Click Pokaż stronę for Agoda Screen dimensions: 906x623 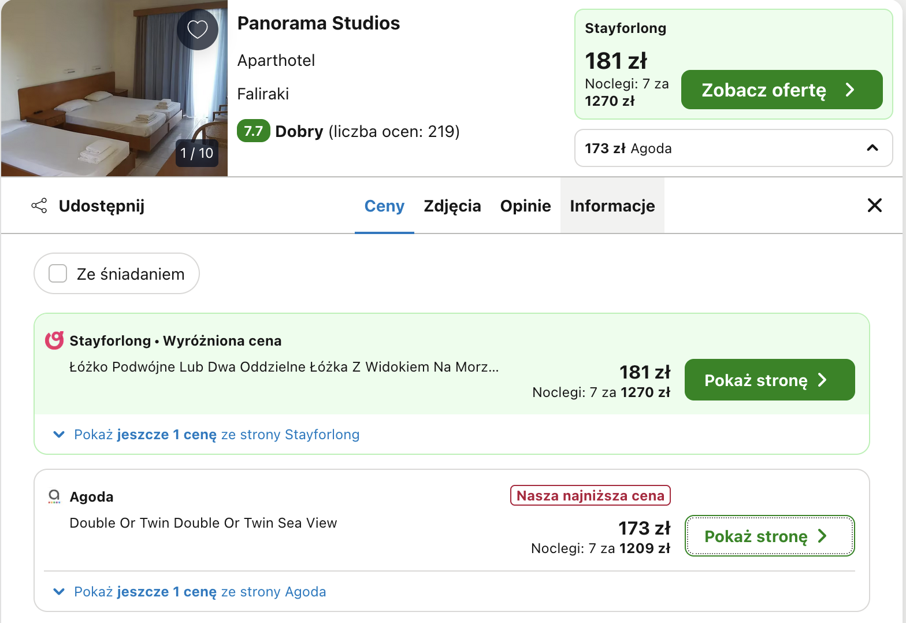[770, 536]
